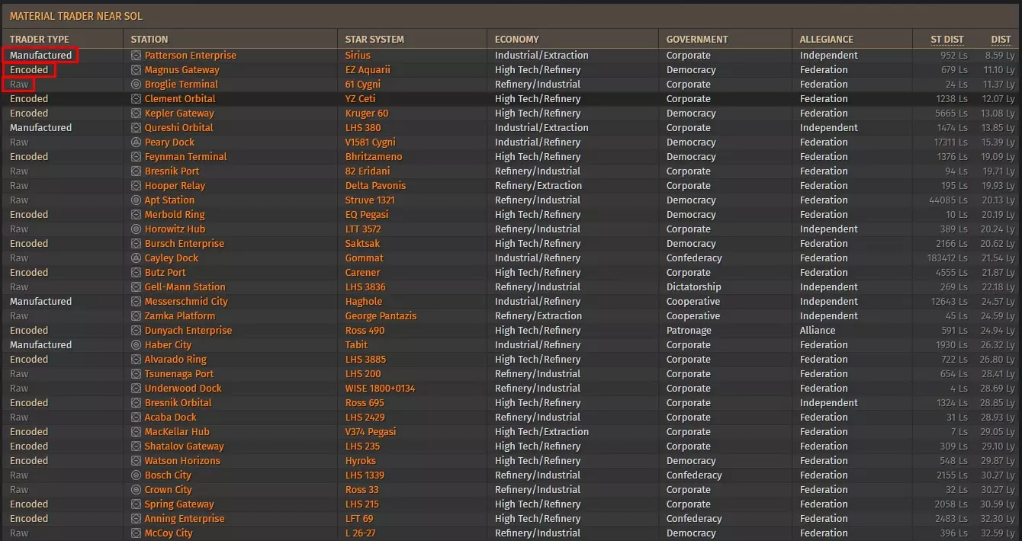Click the station icon beside Bursch Enterprise
This screenshot has height=541, width=1022.
click(136, 244)
